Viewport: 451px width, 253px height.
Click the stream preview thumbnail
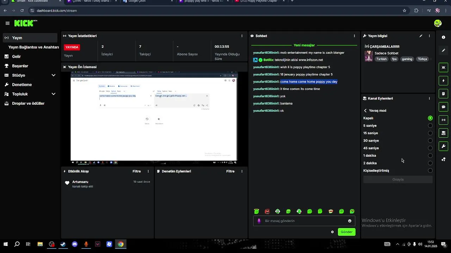[x=154, y=118]
